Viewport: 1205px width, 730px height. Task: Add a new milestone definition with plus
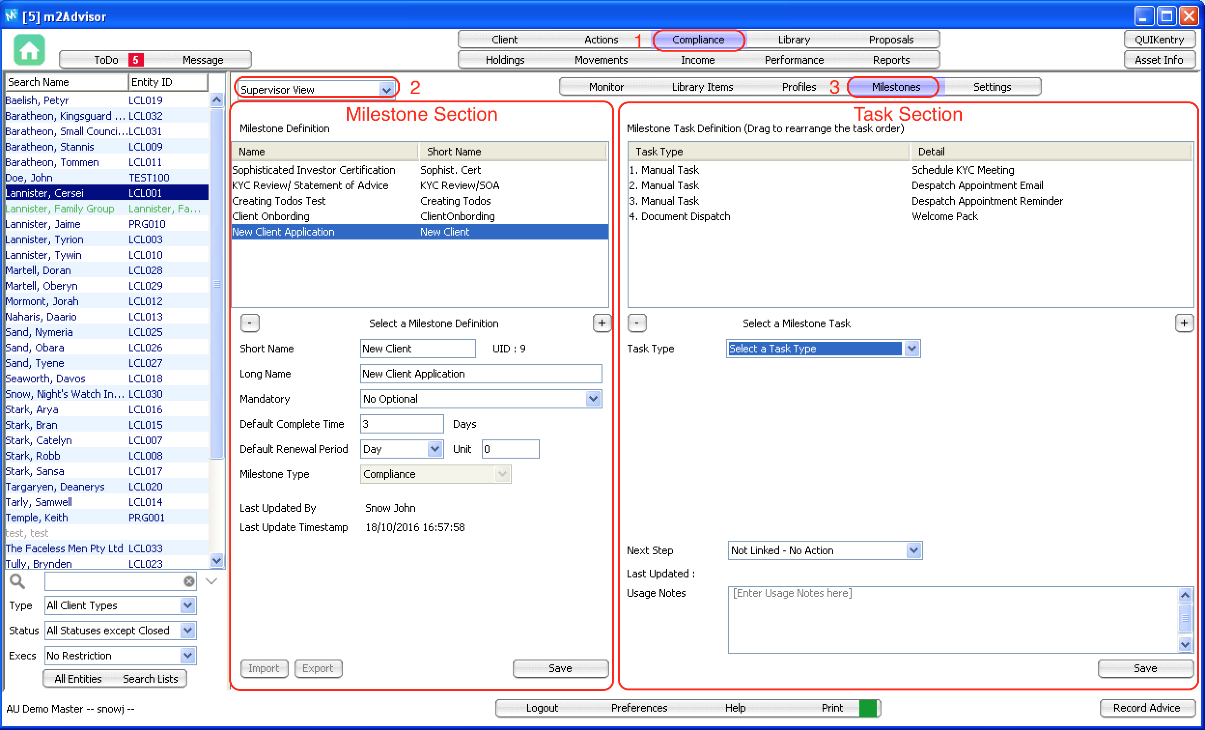(602, 323)
